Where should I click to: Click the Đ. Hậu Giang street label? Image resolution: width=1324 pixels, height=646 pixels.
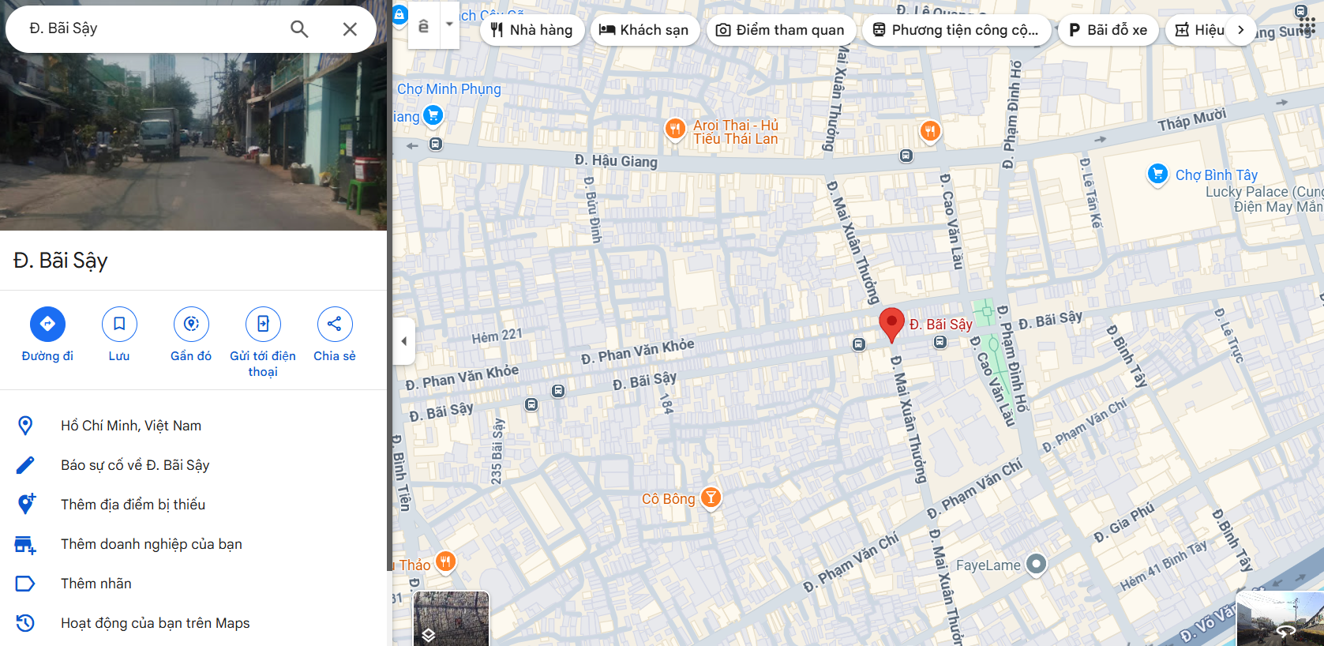(x=616, y=161)
